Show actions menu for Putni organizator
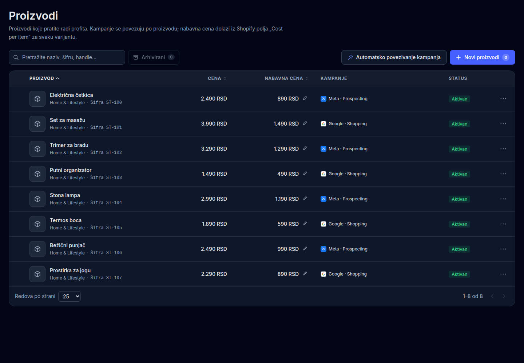 (503, 174)
